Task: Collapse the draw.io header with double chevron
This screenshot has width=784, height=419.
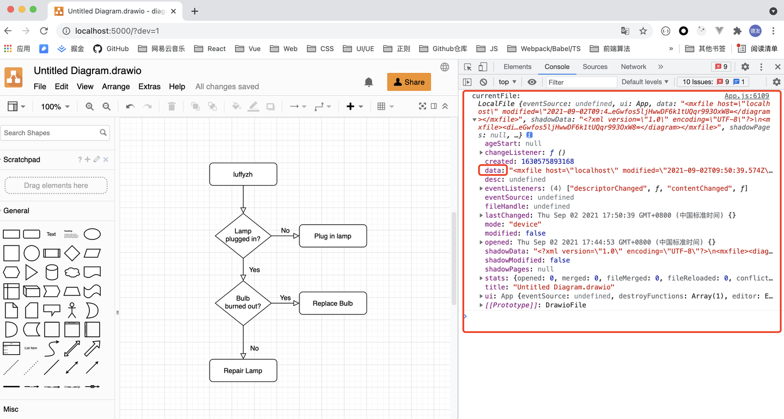Action: pyautogui.click(x=445, y=106)
